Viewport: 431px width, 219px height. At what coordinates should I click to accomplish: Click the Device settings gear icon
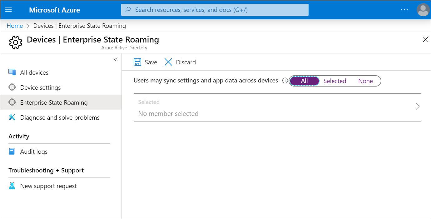point(12,87)
